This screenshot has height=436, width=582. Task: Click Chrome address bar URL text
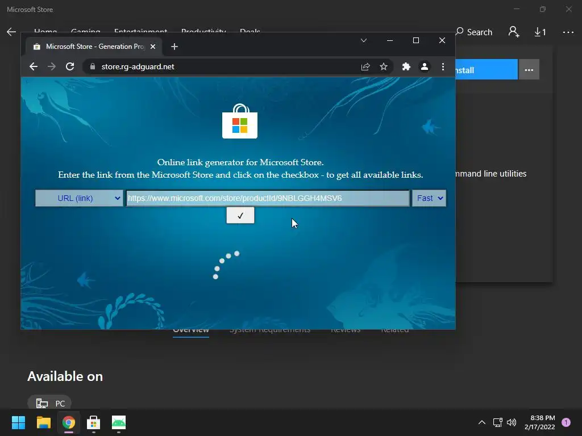click(138, 66)
